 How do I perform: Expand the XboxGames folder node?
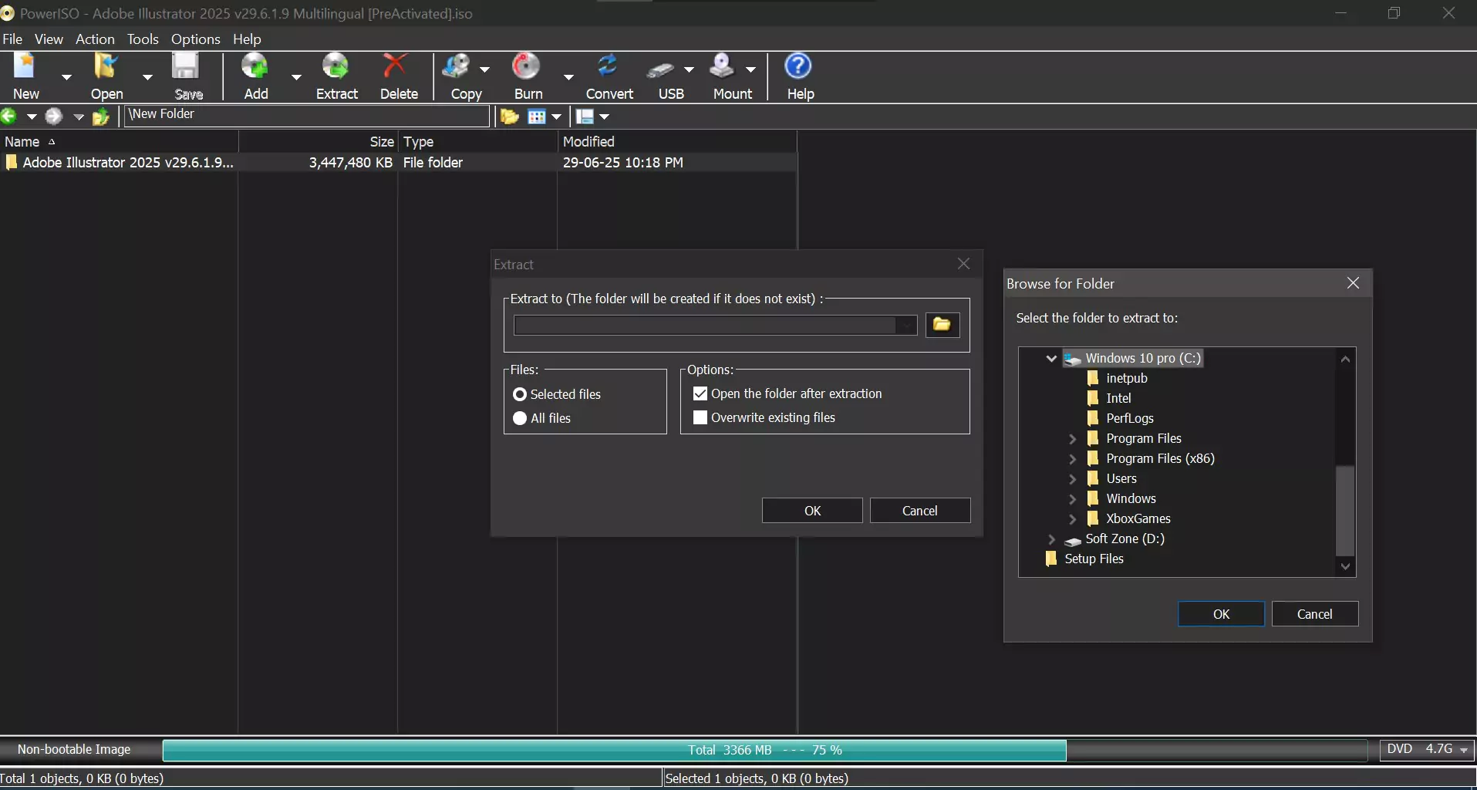click(1072, 518)
